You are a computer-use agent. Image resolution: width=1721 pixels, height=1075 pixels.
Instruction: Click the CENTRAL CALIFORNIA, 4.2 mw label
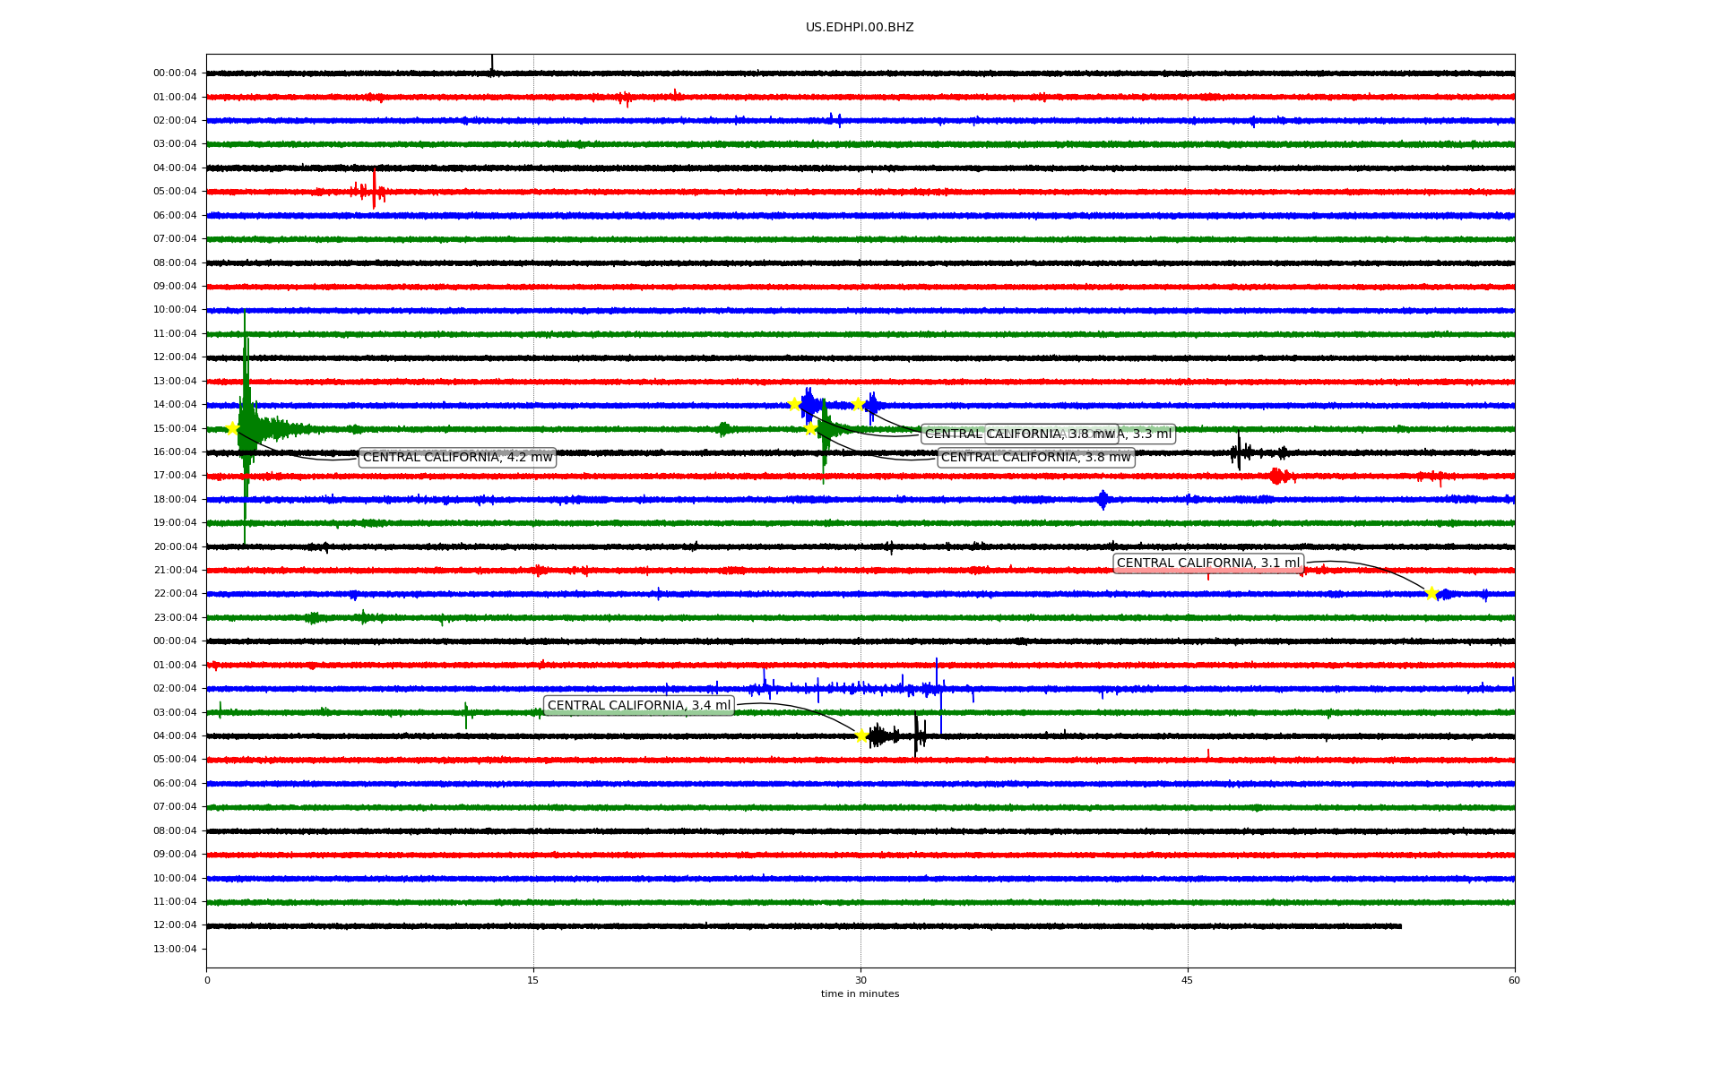click(457, 458)
